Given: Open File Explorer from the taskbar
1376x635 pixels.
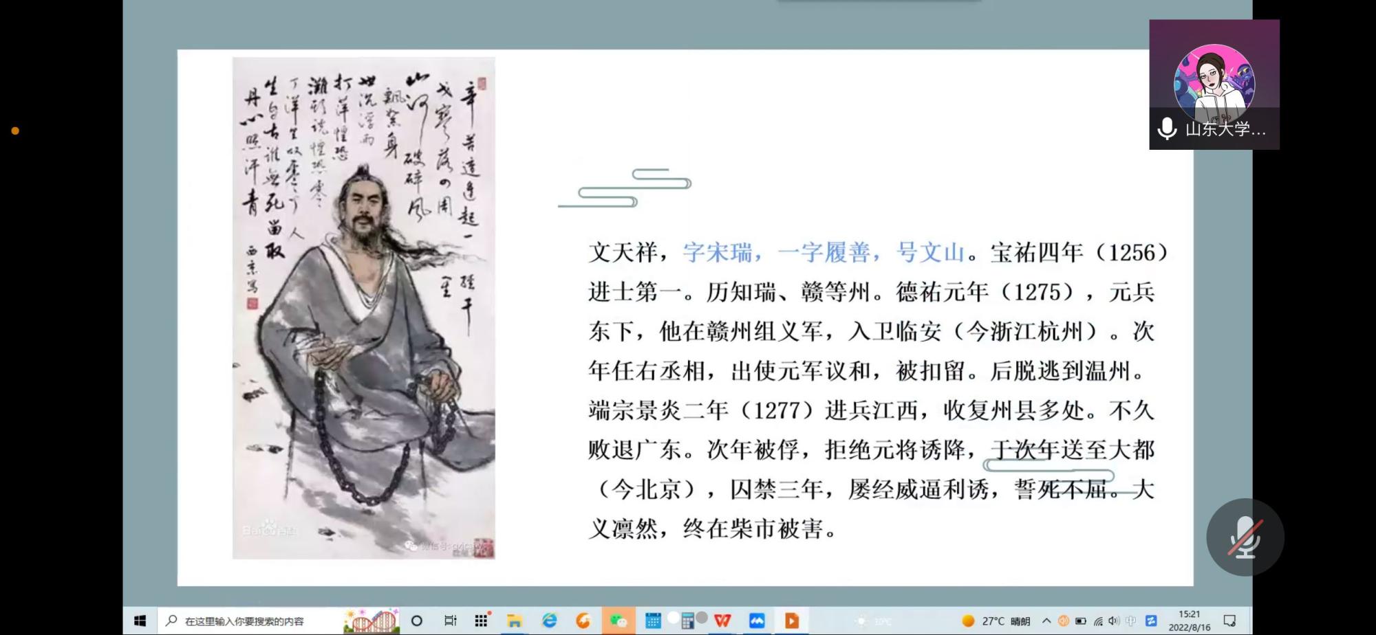Looking at the screenshot, I should coord(514,621).
